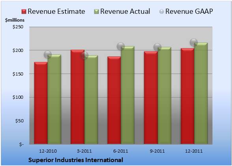Select the red estimate bar for 3-2011
The width and height of the screenshot is (232, 166).
[x=77, y=97]
